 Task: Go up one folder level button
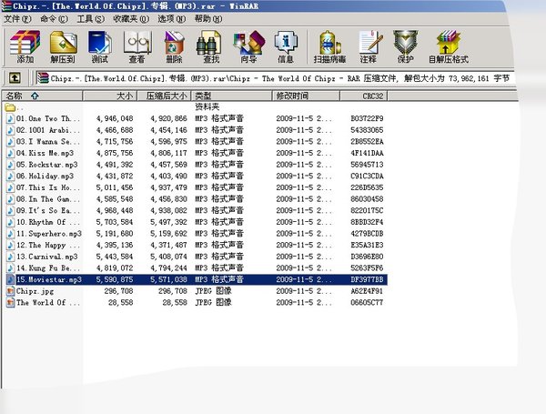(15, 77)
